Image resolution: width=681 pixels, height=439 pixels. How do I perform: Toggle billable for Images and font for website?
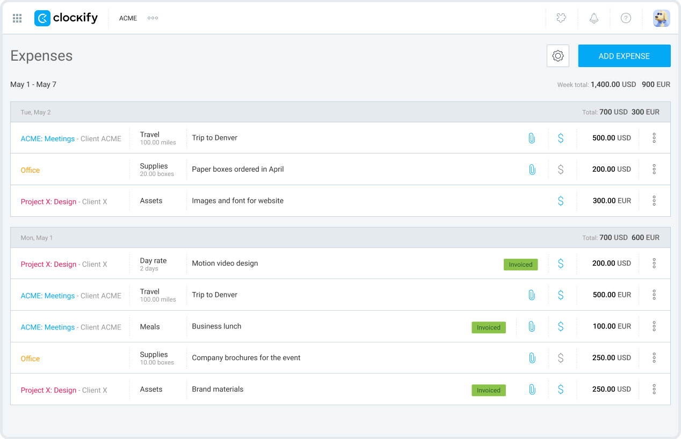pyautogui.click(x=561, y=201)
